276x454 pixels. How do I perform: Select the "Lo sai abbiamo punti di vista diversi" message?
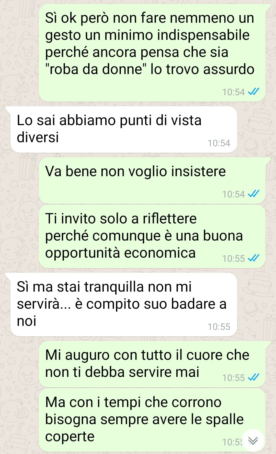point(124,129)
